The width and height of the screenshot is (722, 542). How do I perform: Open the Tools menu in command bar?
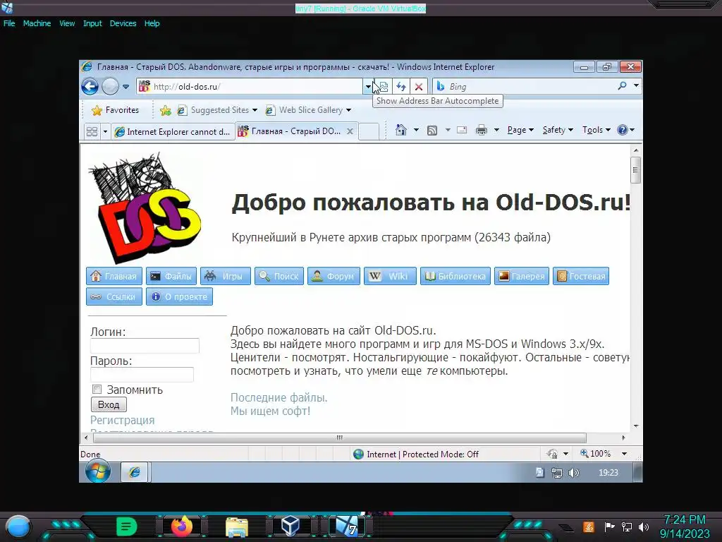596,130
